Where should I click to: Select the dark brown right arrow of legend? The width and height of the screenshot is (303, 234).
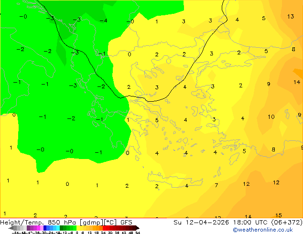[138, 228]
